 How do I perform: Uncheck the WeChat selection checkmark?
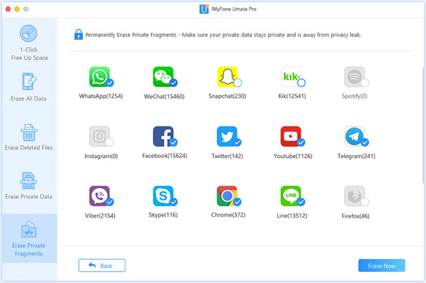tap(174, 82)
